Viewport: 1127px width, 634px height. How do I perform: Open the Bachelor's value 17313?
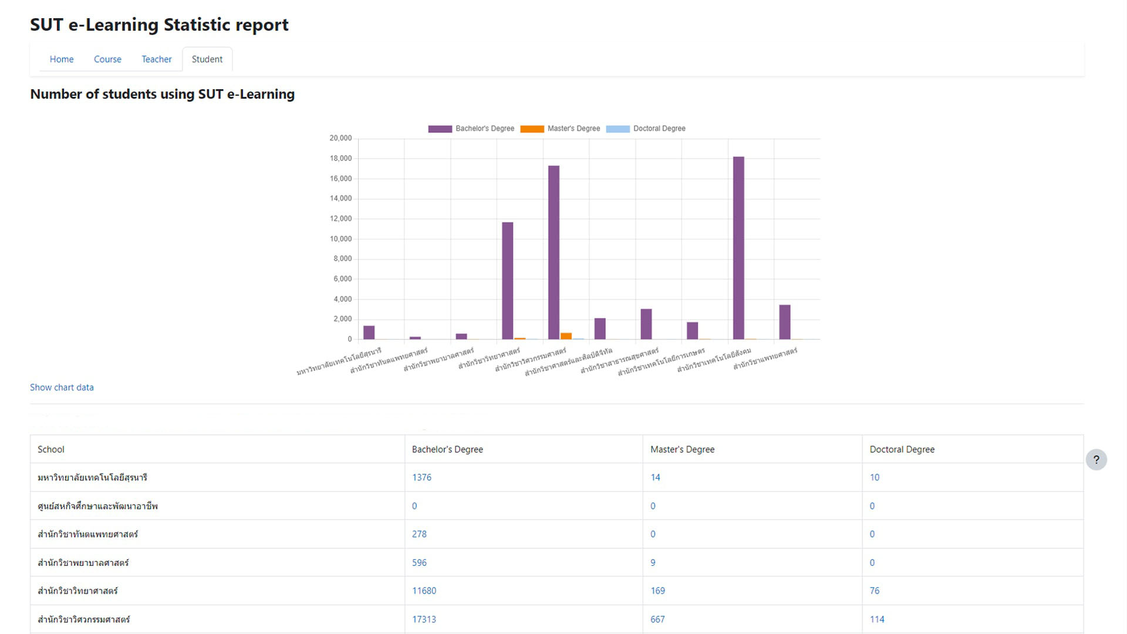pos(424,619)
